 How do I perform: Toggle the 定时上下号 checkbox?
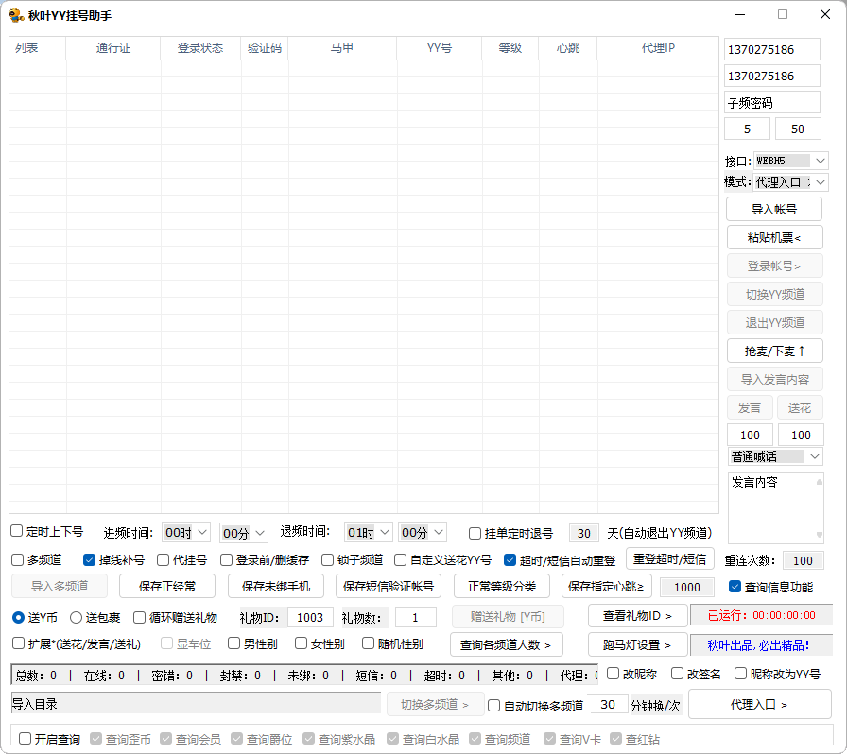click(16, 532)
